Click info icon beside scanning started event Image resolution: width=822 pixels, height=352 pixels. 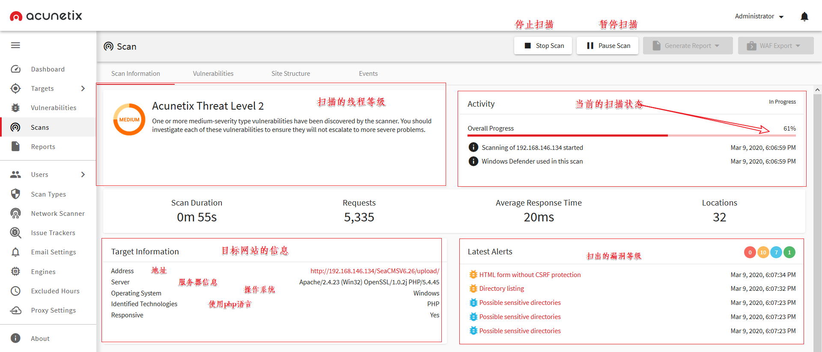coord(473,147)
